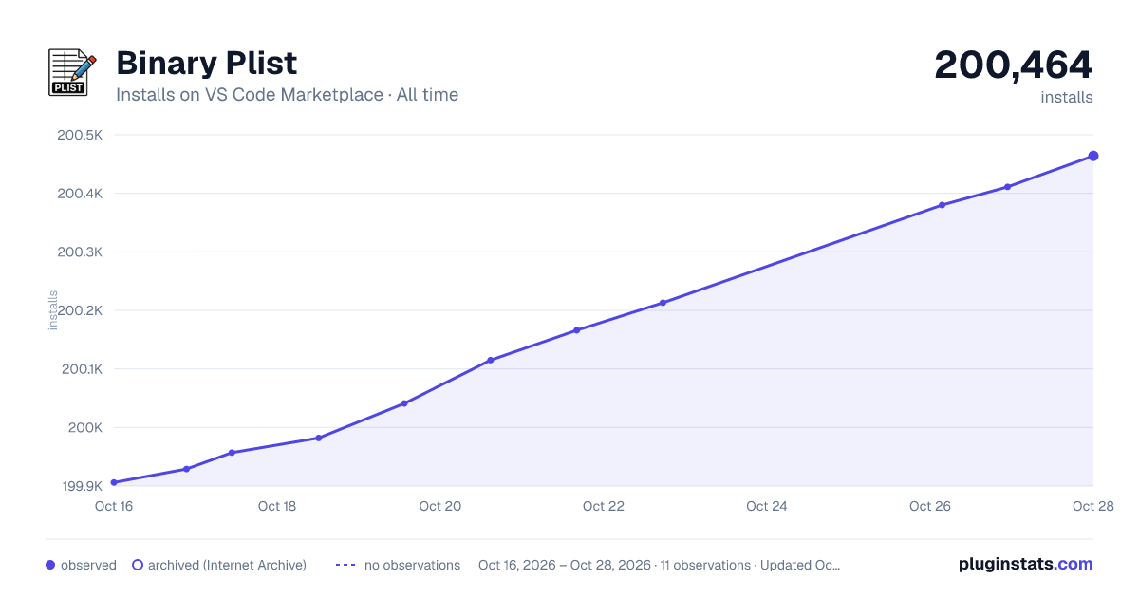Open the pluginstats.com link

click(1025, 564)
